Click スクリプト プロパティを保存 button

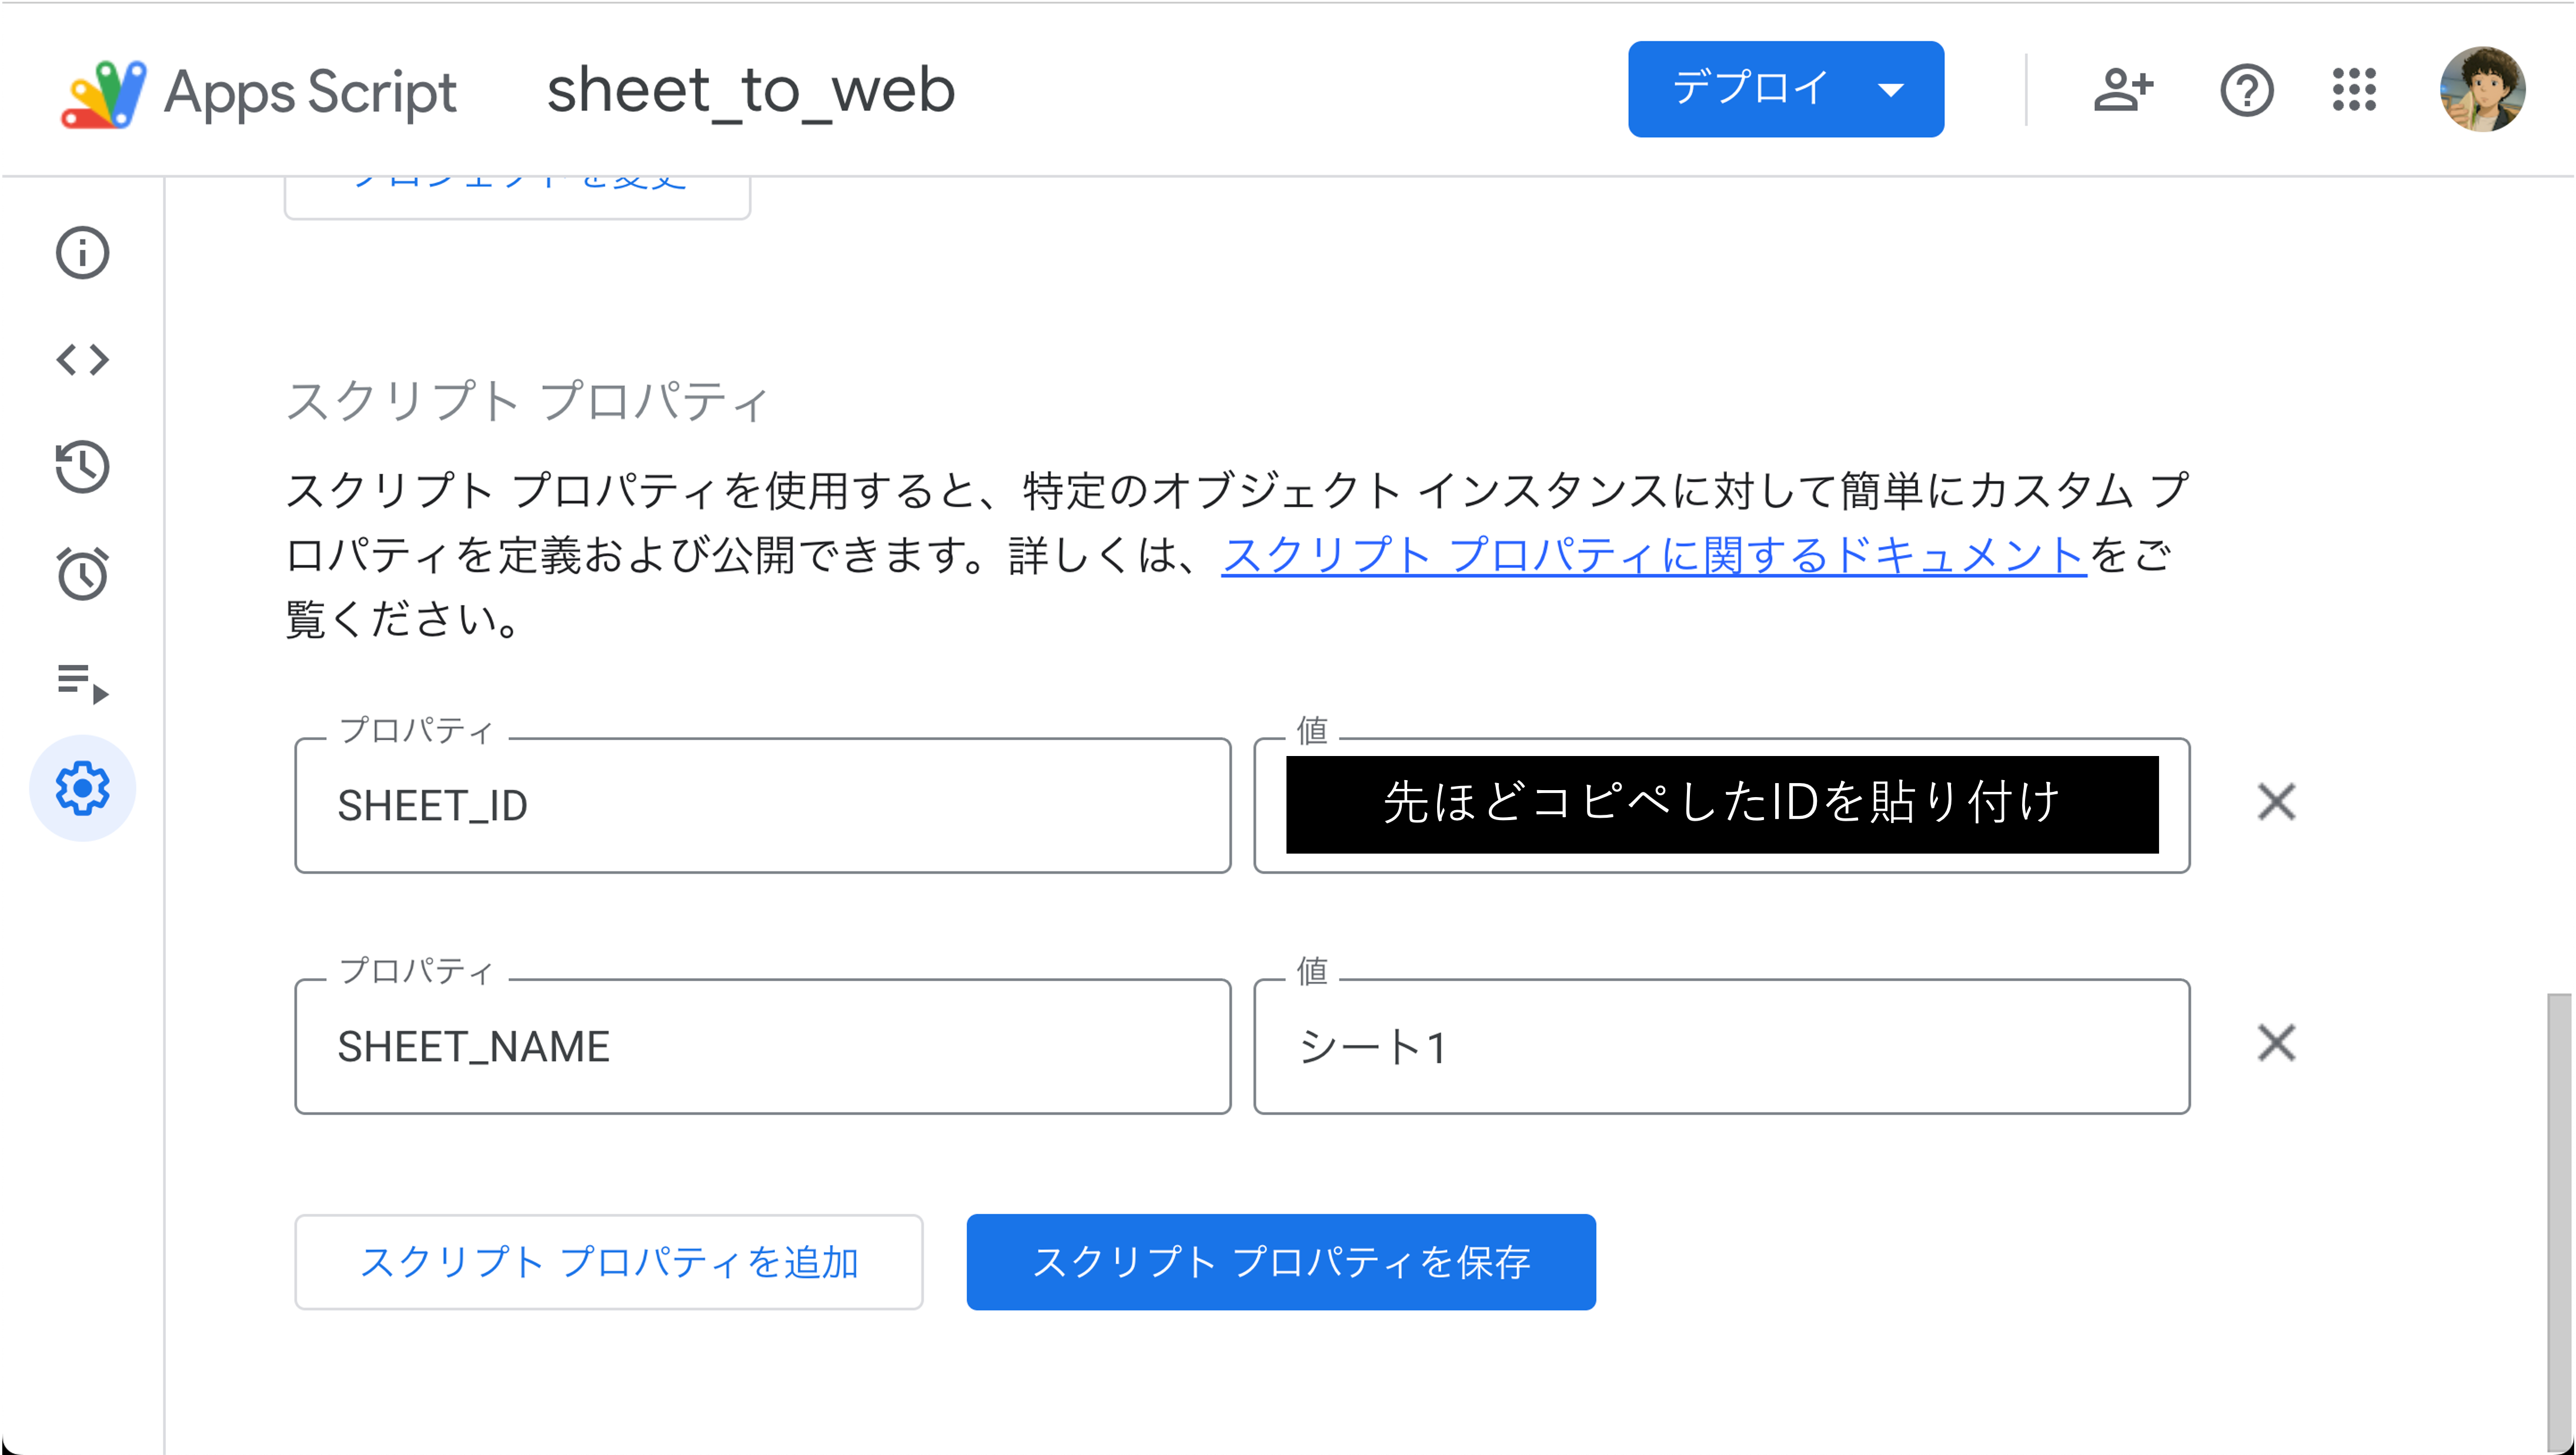point(1281,1262)
